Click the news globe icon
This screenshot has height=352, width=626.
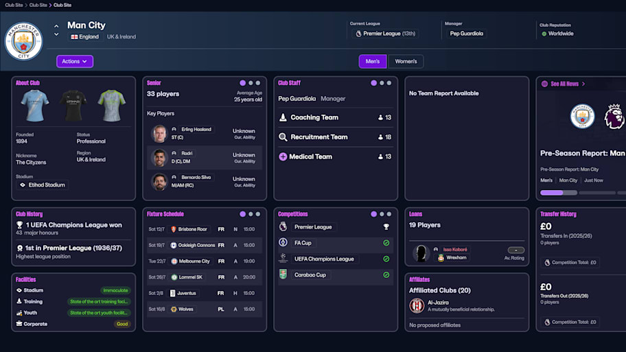pos(544,84)
